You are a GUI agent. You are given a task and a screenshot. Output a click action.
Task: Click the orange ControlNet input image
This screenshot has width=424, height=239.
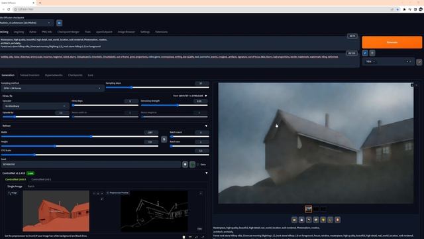[56, 211]
